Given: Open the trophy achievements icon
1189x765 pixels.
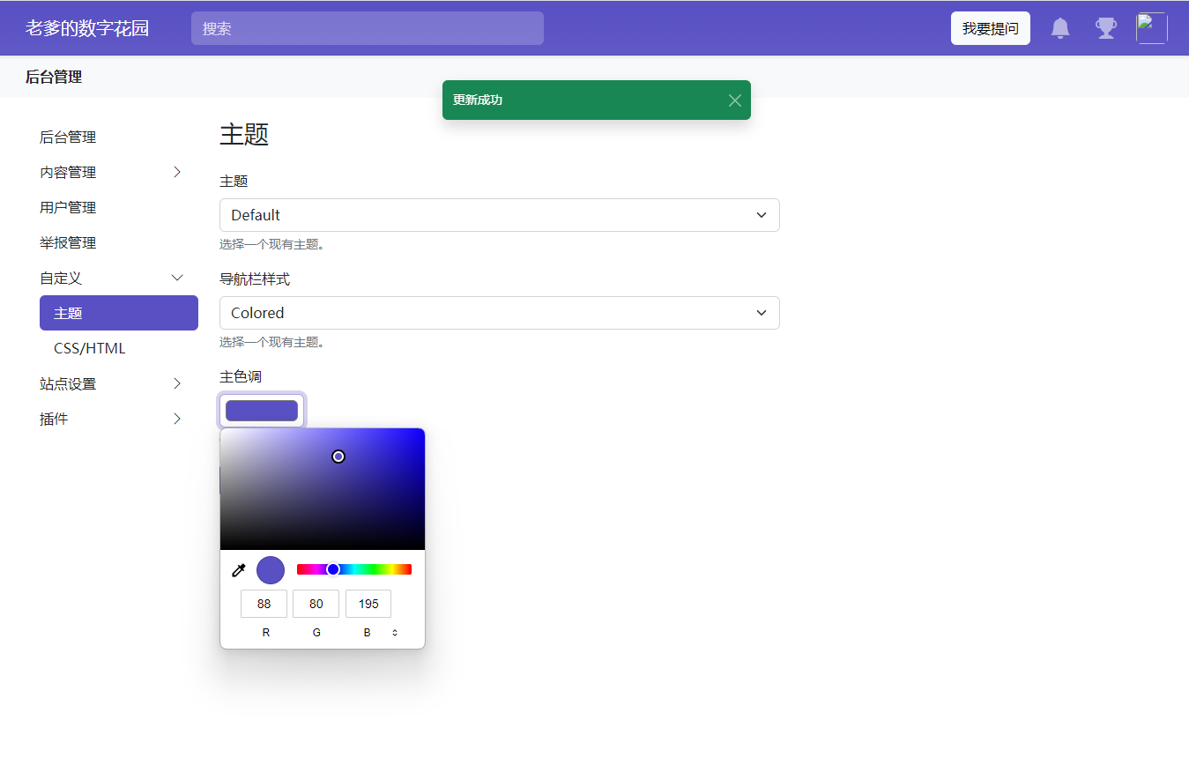Looking at the screenshot, I should (x=1105, y=28).
